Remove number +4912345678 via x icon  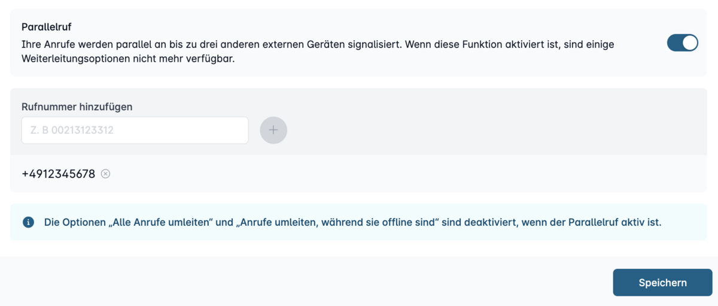pos(105,174)
